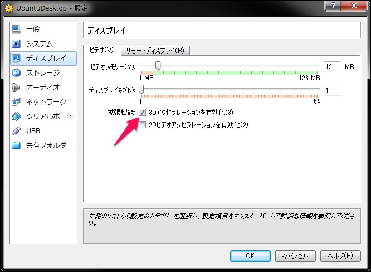The image size is (371, 272).
Task: Click the ストレージ disk icon
Action: (16, 73)
